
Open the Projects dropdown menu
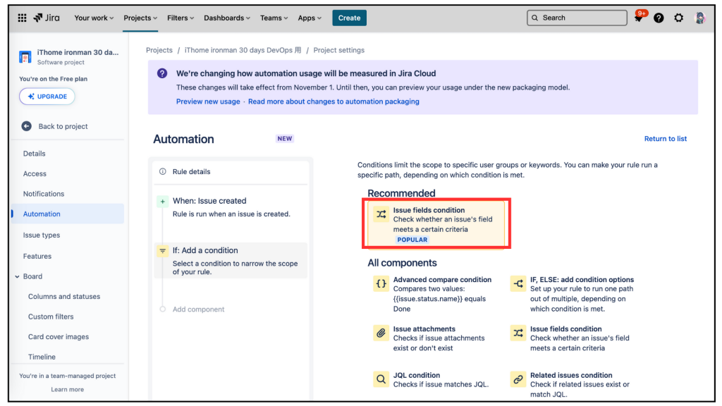(x=140, y=18)
